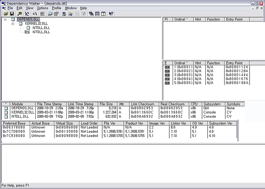Click the 0x0009E000 virtual size cell
Viewport: 265px width, 189px height.
(67, 136)
